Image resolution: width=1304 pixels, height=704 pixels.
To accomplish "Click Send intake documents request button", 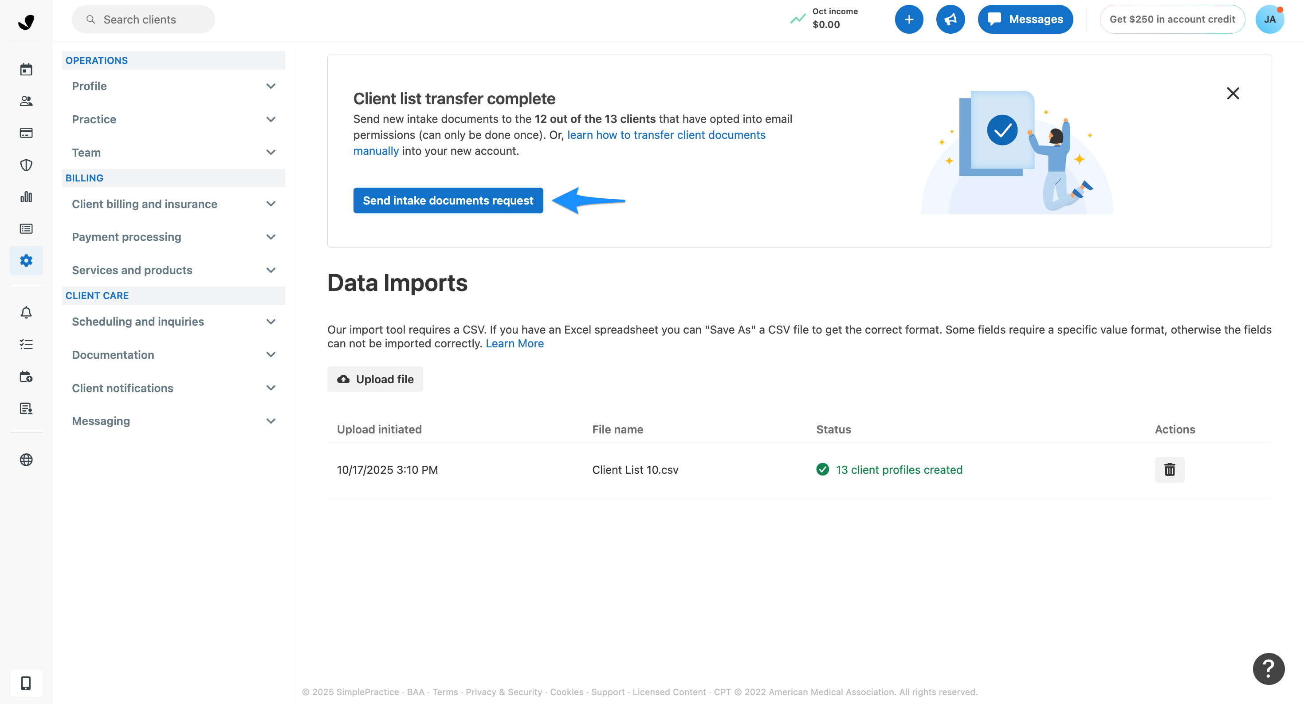I will [x=448, y=201].
